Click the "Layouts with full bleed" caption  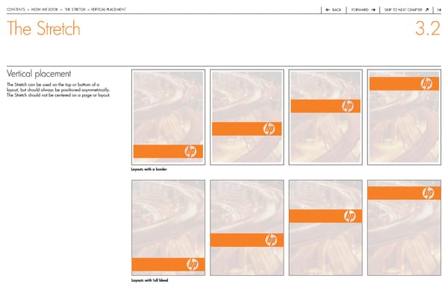(149, 281)
